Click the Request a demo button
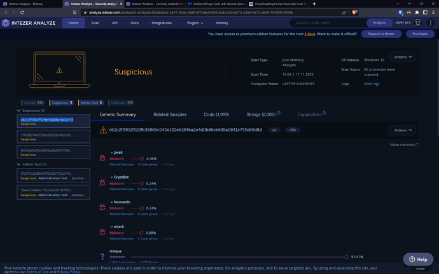439x274 pixels. coord(380,34)
